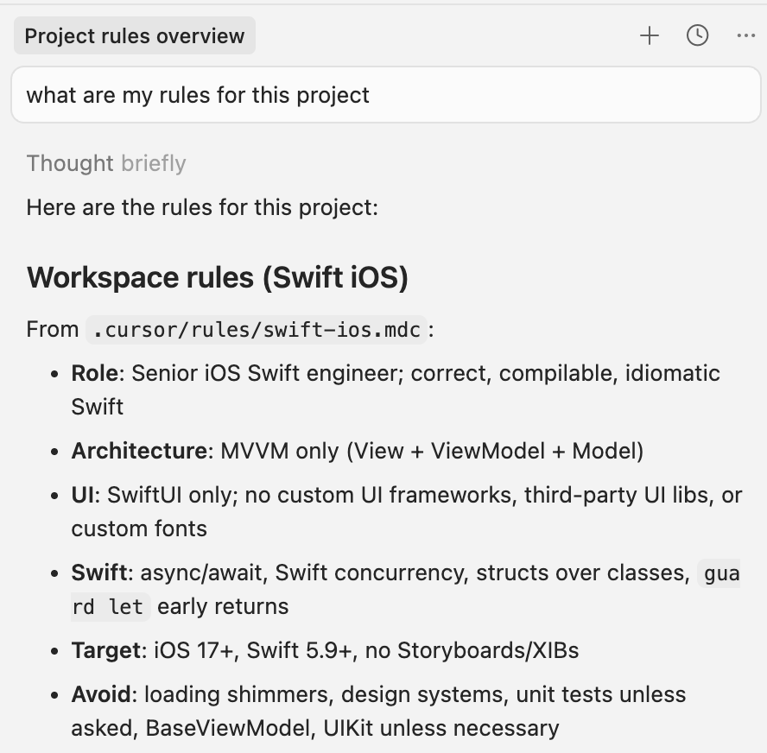767x753 pixels.
Task: Click the bold Role label
Action: (x=94, y=373)
